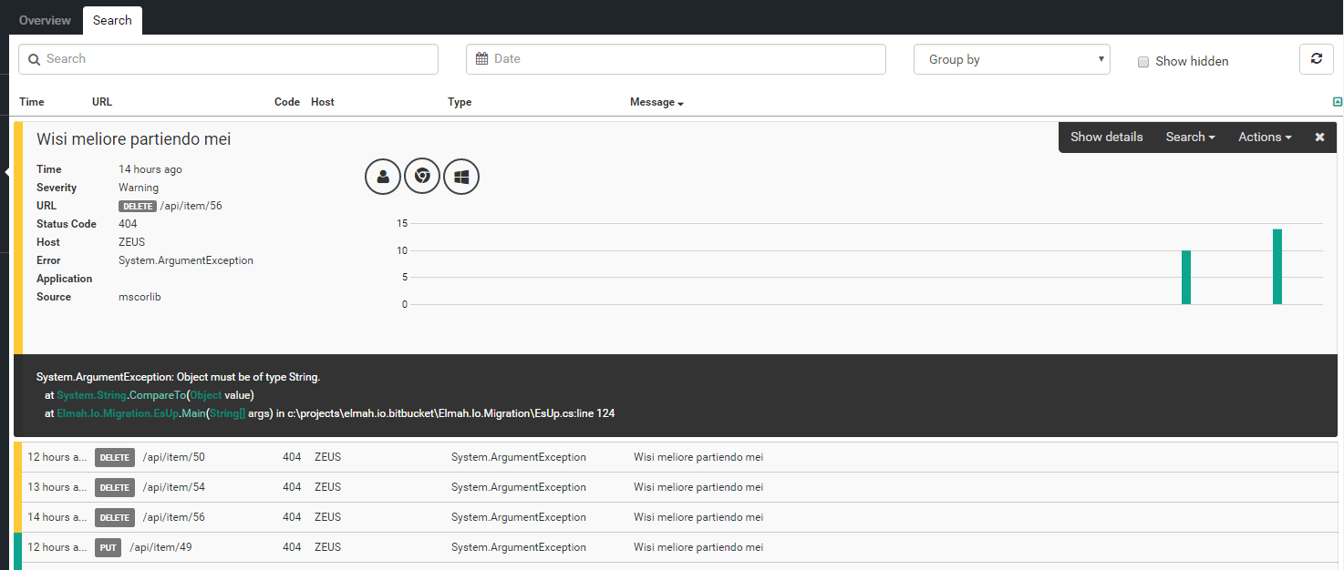
Task: Click the mscorlib source value
Action: tap(140, 297)
